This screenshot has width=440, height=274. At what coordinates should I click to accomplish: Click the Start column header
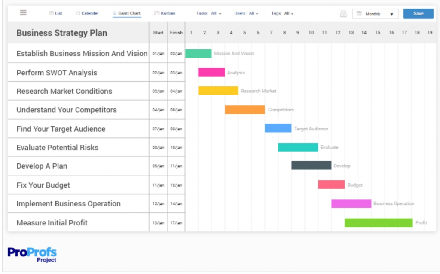158,33
